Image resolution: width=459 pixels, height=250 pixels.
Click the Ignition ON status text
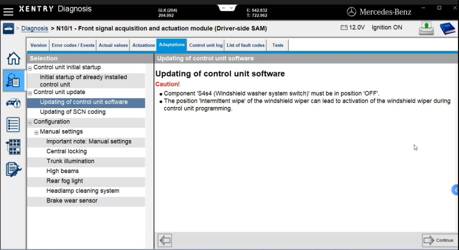click(x=387, y=27)
